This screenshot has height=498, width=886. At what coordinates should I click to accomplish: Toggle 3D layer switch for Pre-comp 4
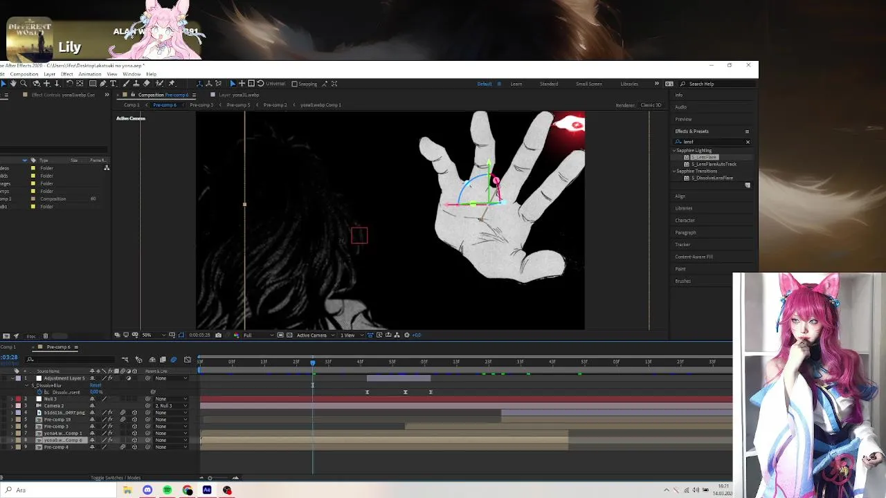click(134, 447)
